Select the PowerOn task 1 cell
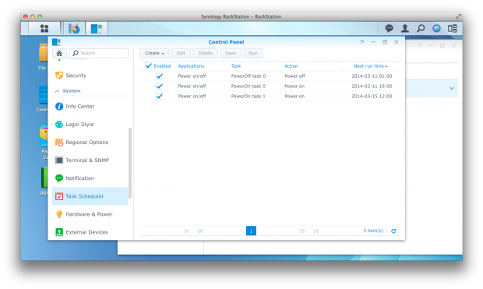 click(248, 97)
